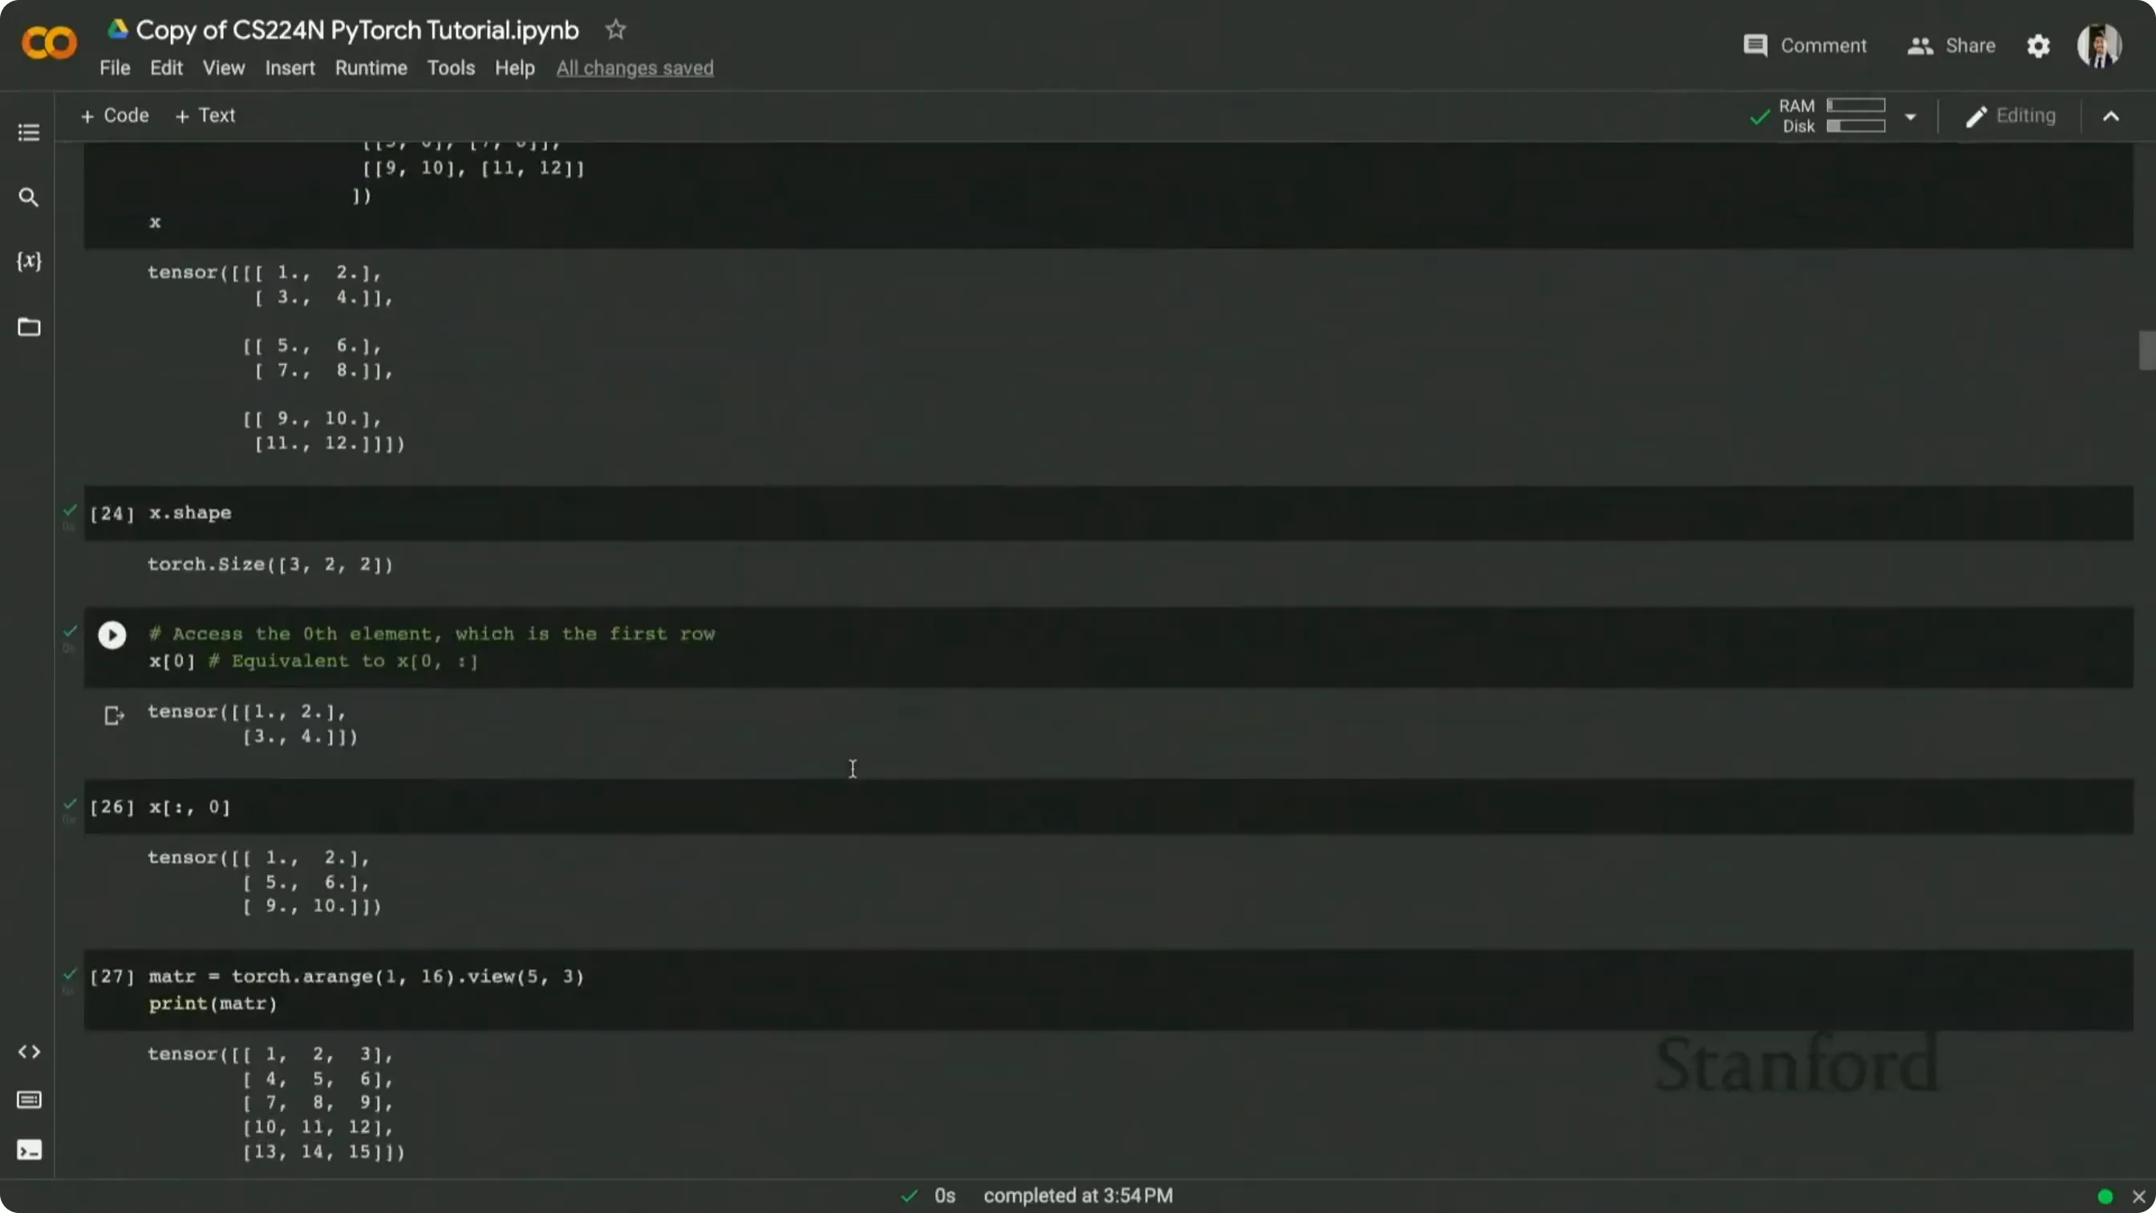Open the settings gear icon

point(2038,46)
